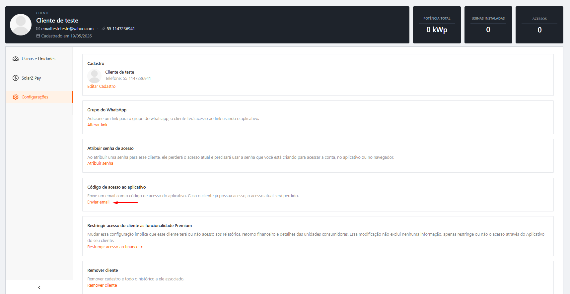Viewport: 570px width, 294px height.
Task: Click the dollar coin icon beside SolarZ Pay
Action: 16,78
